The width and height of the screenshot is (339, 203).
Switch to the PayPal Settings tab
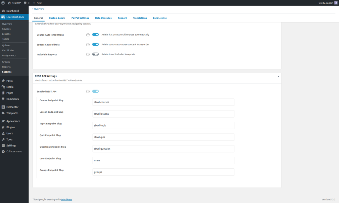coord(80,18)
